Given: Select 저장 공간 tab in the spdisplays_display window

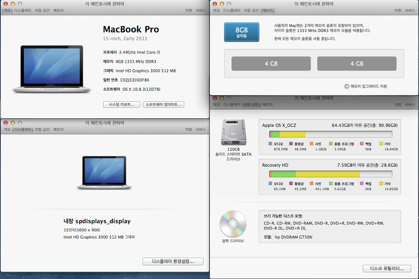Looking at the screenshot, I should tap(42, 129).
